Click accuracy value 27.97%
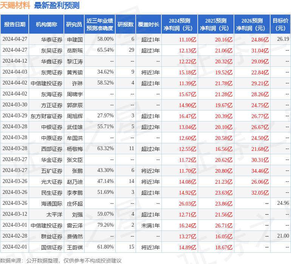This screenshot has height=264, width=291. [105, 115]
